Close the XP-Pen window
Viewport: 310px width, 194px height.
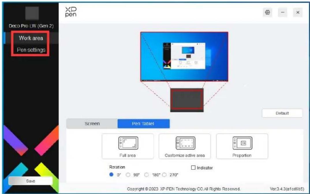pos(298,12)
